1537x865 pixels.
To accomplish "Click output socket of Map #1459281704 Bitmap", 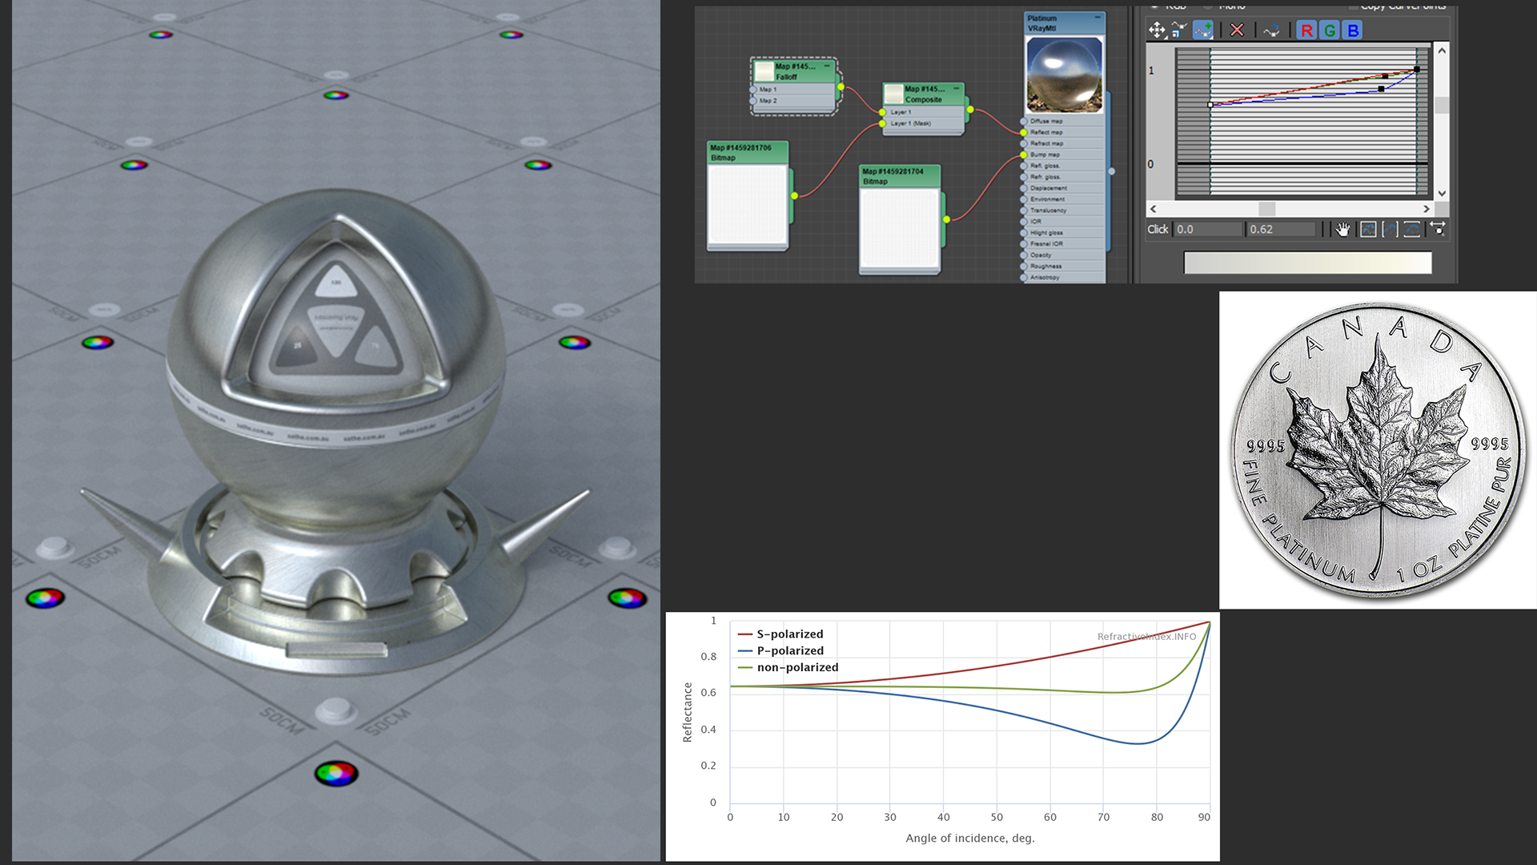I will (x=946, y=219).
